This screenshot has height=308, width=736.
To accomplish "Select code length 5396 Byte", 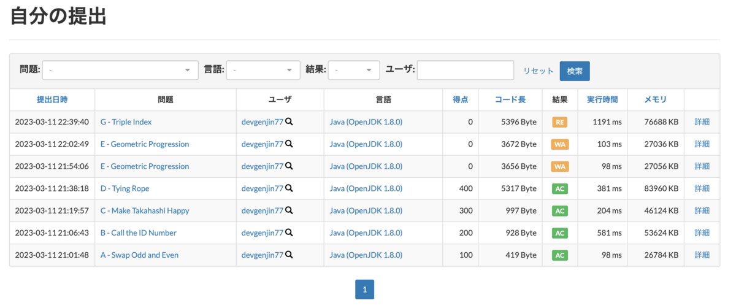I will coord(519,122).
